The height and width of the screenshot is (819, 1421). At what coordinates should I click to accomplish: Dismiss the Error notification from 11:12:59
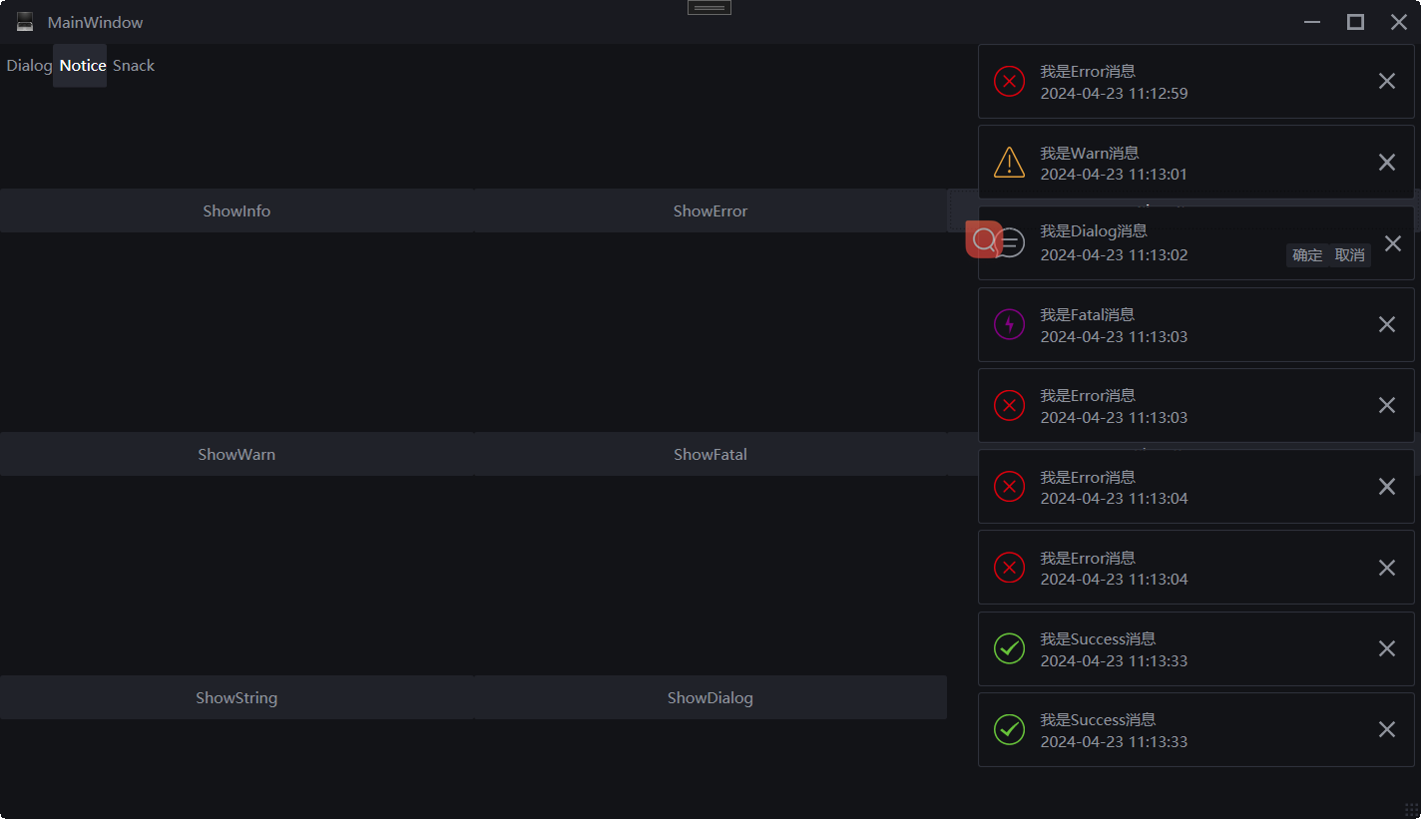(x=1386, y=81)
